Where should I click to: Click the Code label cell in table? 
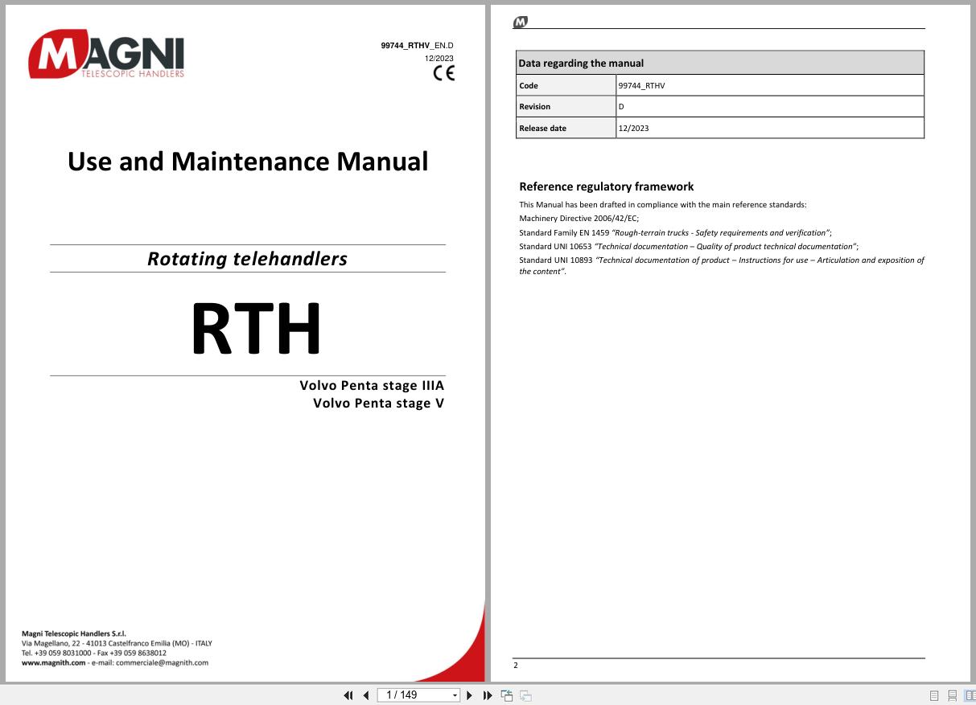pyautogui.click(x=566, y=85)
